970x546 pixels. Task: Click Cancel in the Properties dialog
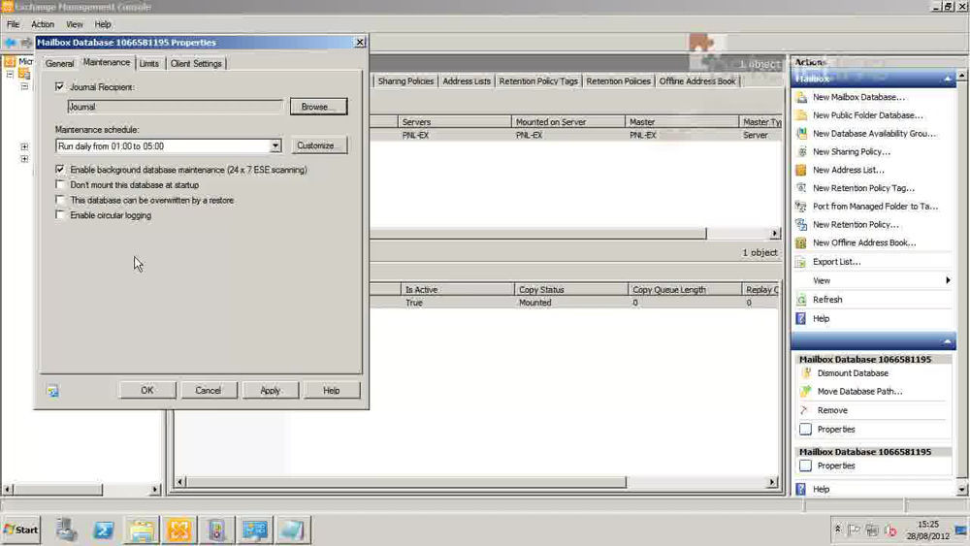(x=208, y=390)
